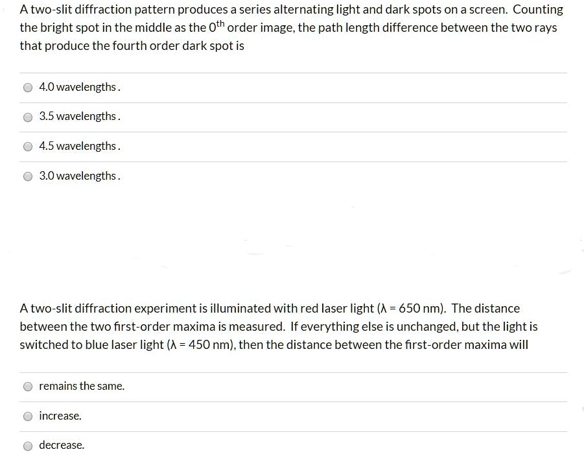Select the 3.5 wavelengths radio button
This screenshot has height=454, width=586.
(x=28, y=117)
